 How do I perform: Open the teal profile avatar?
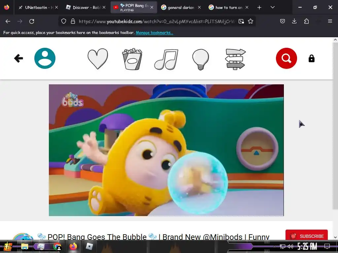coord(45,58)
